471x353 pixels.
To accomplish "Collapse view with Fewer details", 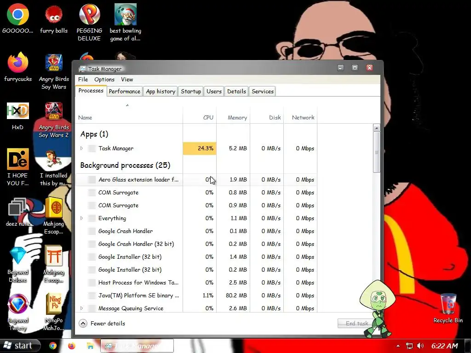I will [x=102, y=323].
